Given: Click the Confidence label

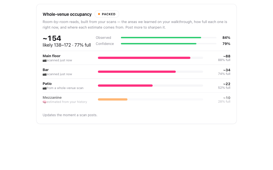Looking at the screenshot, I should coord(105,44).
